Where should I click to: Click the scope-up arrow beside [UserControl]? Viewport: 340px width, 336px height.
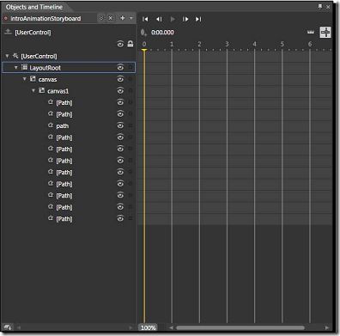(x=8, y=32)
